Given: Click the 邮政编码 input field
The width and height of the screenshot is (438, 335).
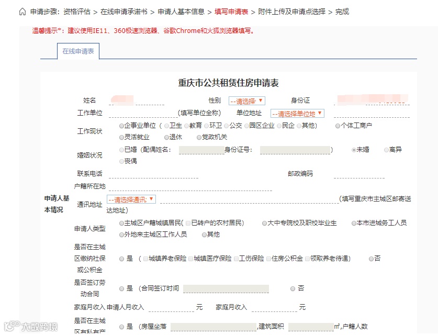Looking at the screenshot, I should [359, 174].
